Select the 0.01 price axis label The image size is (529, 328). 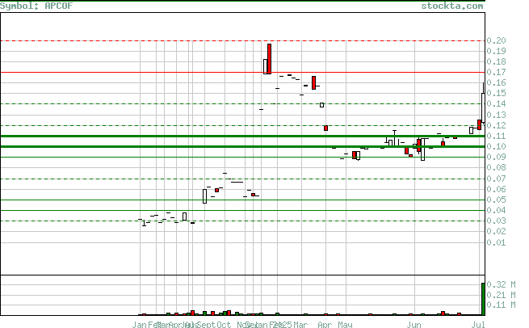click(496, 242)
